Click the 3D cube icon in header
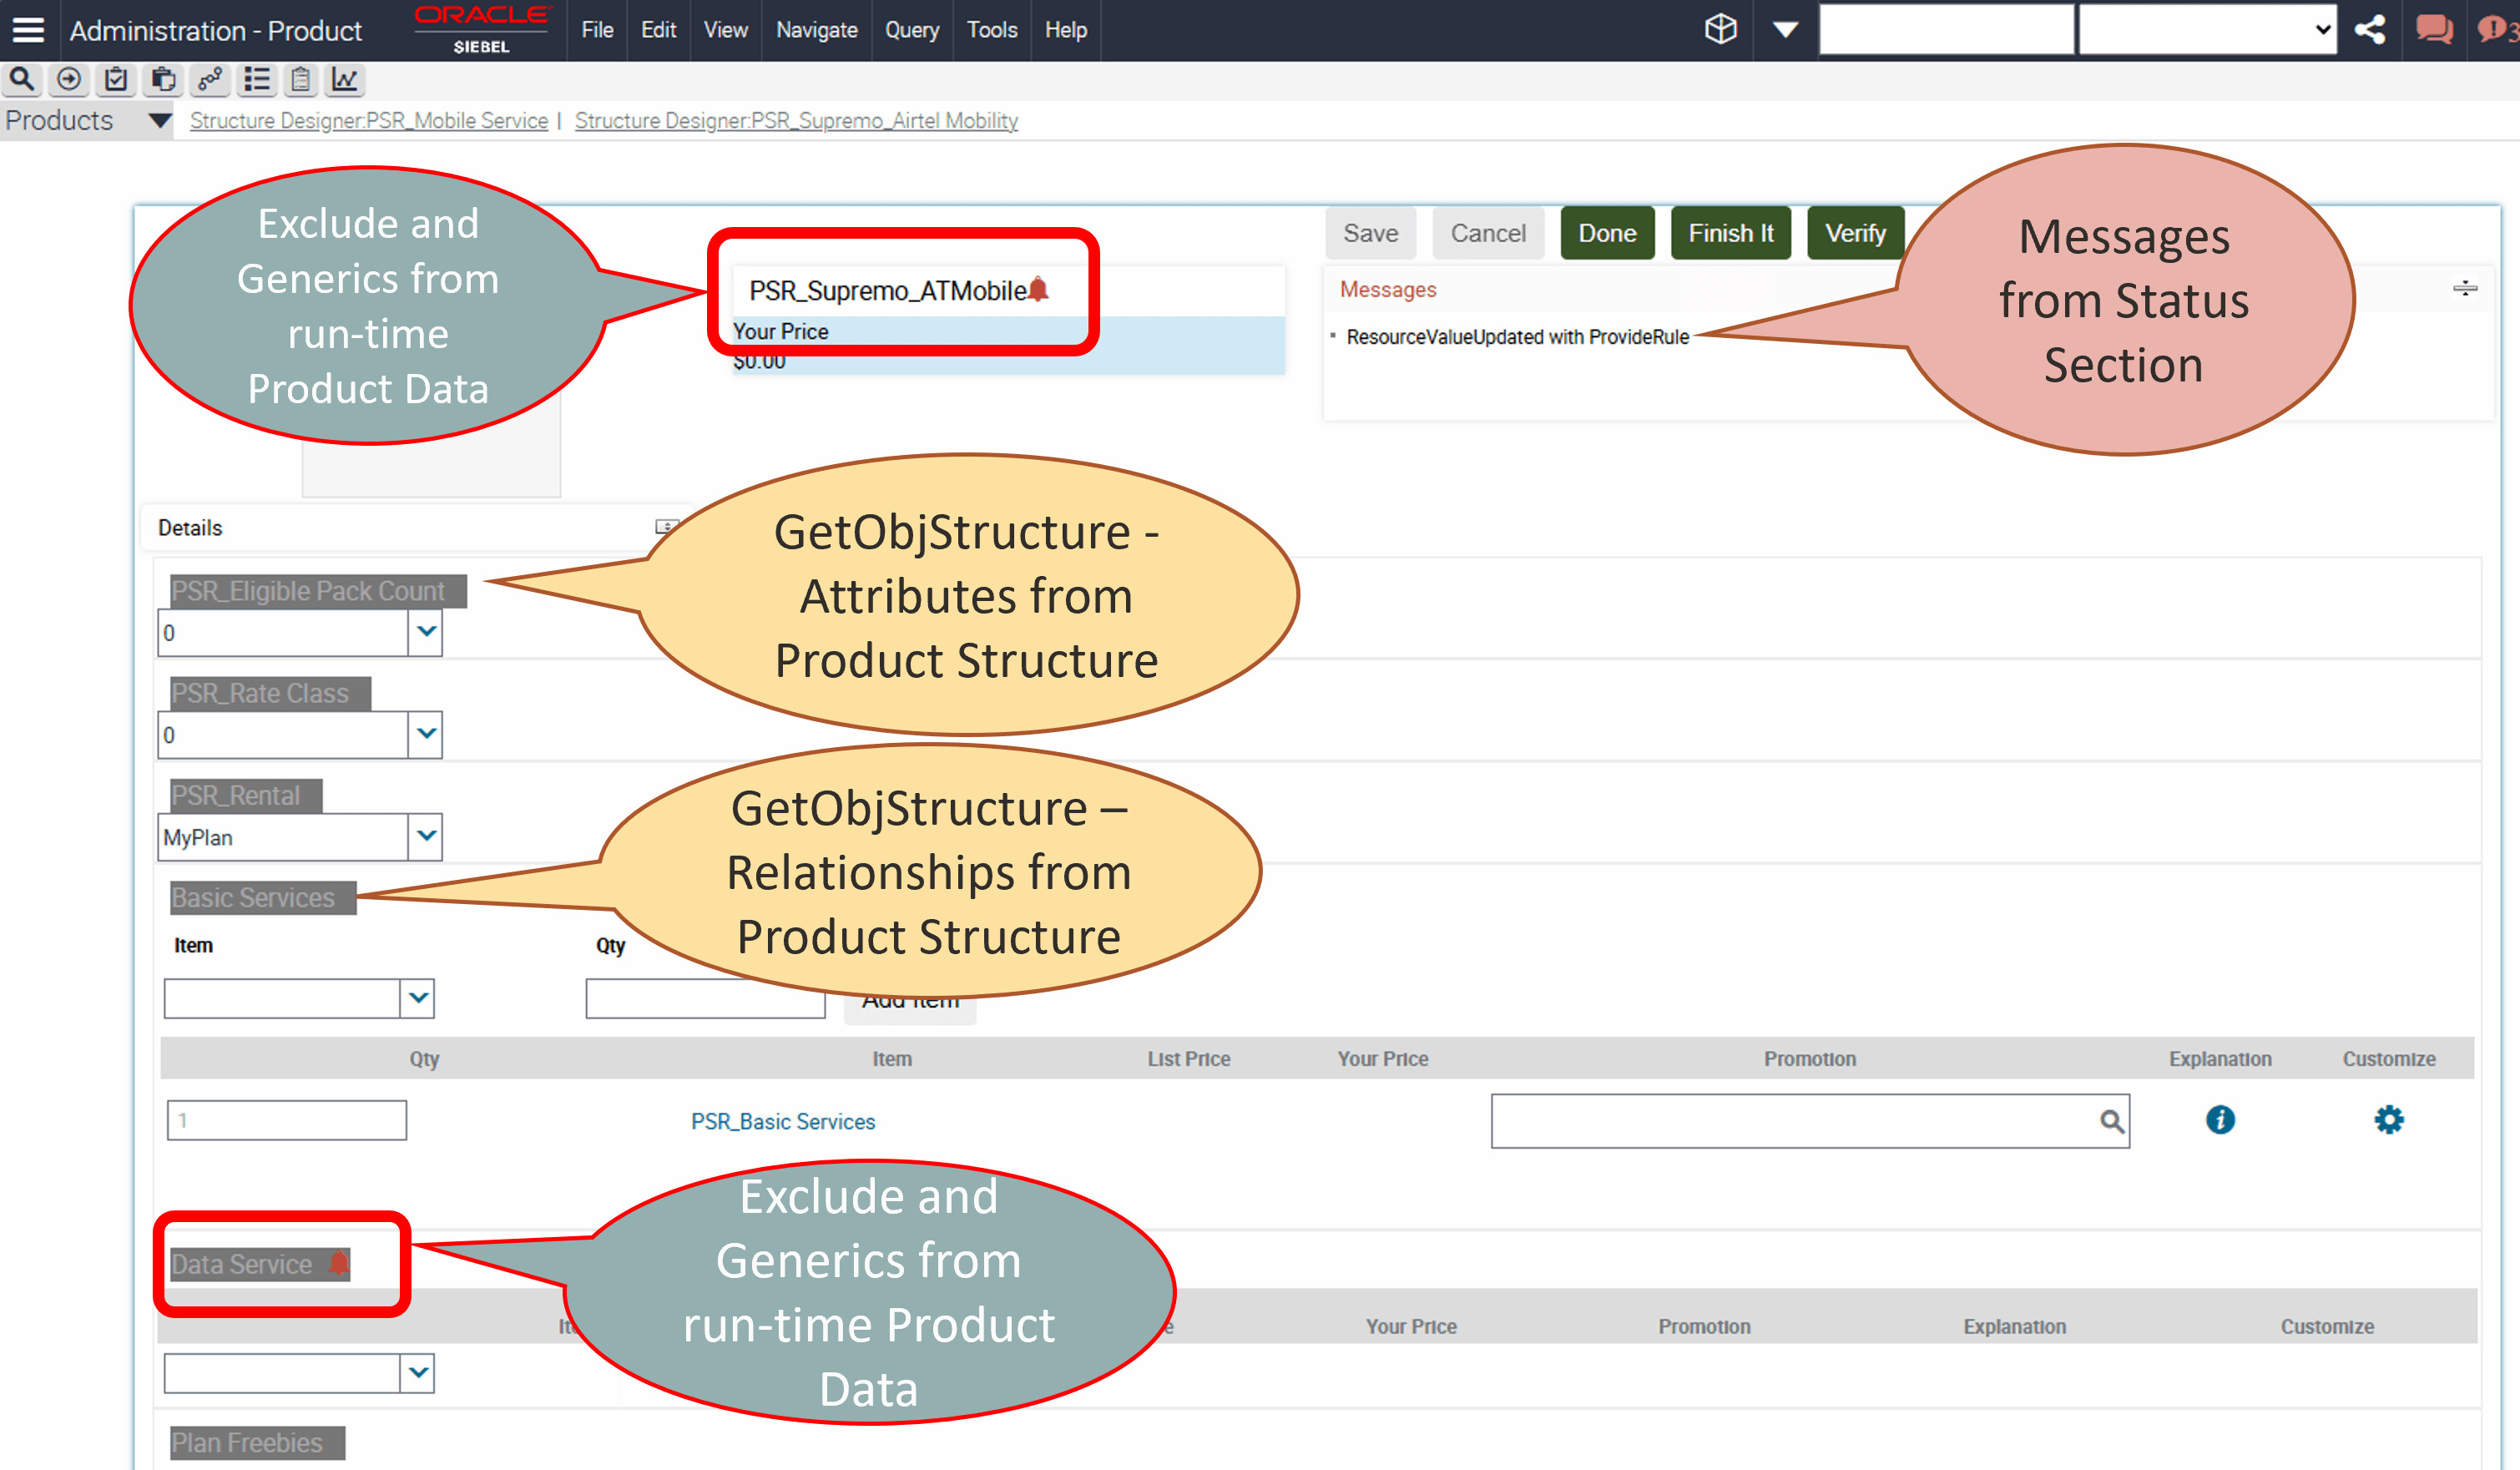This screenshot has width=2520, height=1470. (x=1720, y=29)
